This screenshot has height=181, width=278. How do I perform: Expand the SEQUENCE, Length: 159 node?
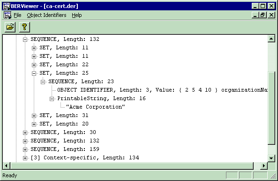tap(25, 150)
